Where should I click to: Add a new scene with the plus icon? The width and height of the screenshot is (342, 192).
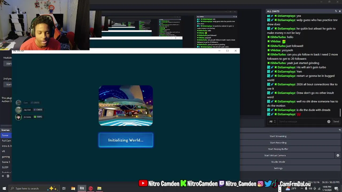(3, 176)
